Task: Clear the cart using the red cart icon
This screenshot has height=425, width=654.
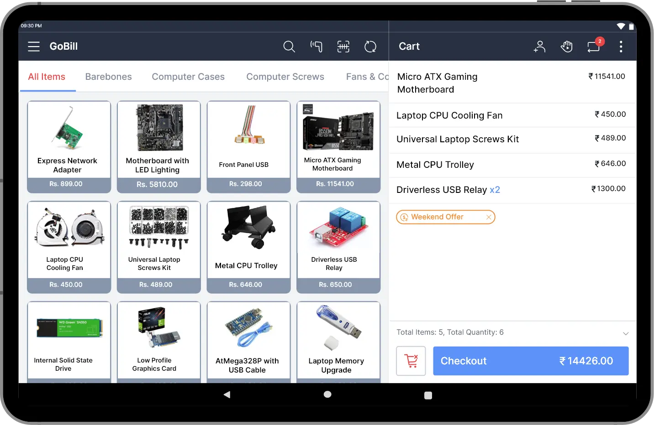Action: pos(411,361)
